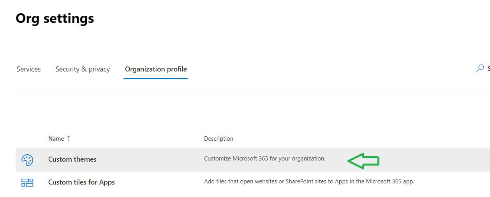
Task: Click the Custom tiles for Apps grid icon
Action: coord(27,182)
